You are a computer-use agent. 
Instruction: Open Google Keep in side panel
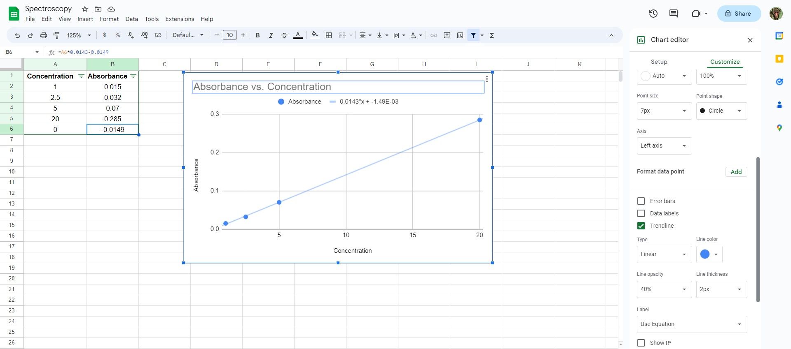pyautogui.click(x=779, y=59)
